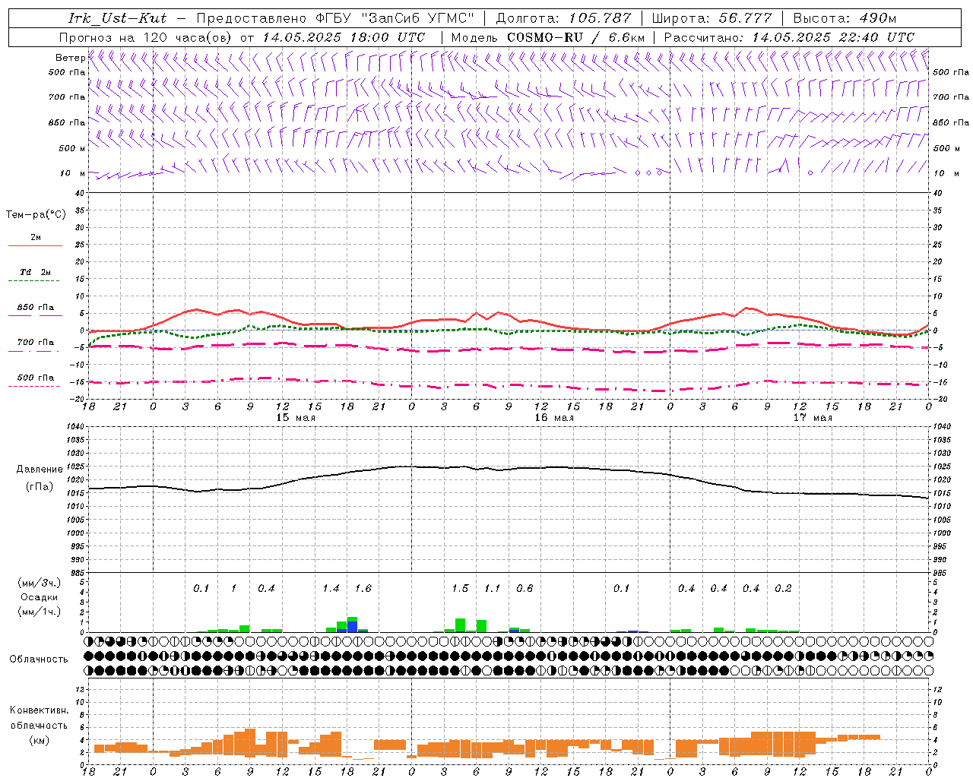Click the date label 17 мая
Image resolution: width=973 pixels, height=778 pixels.
pyautogui.click(x=812, y=418)
